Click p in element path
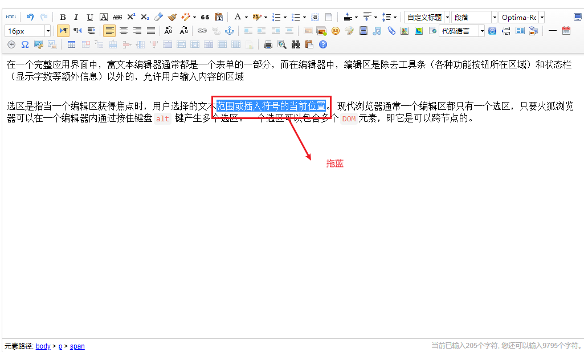The image size is (584, 352). pyautogui.click(x=60, y=346)
